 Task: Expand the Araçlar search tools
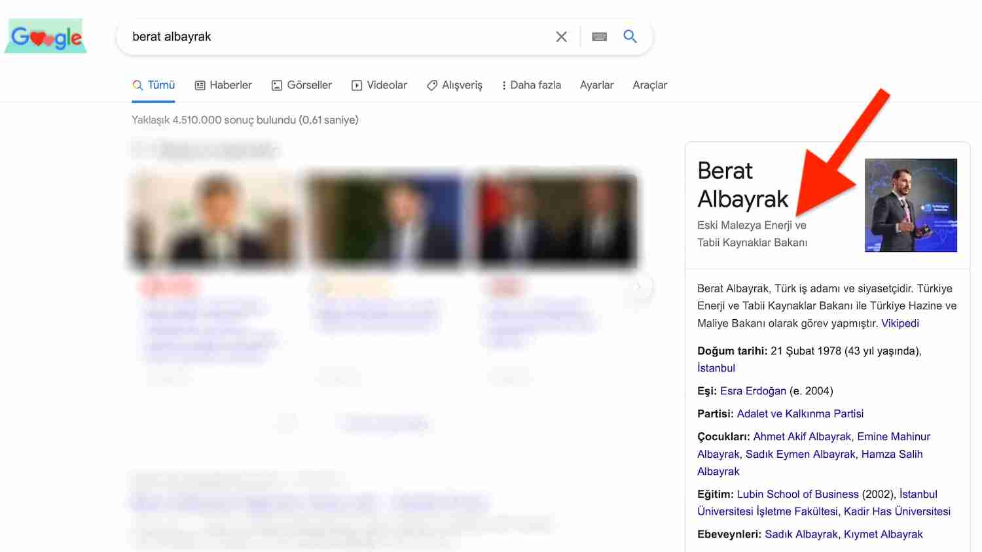pyautogui.click(x=649, y=85)
